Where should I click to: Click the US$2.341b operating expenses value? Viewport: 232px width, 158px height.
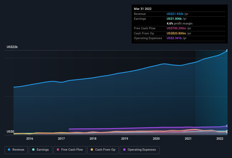[x=174, y=38]
